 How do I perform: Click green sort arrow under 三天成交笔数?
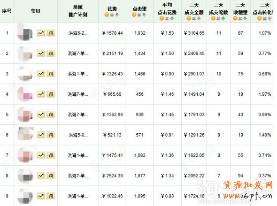(223, 18)
